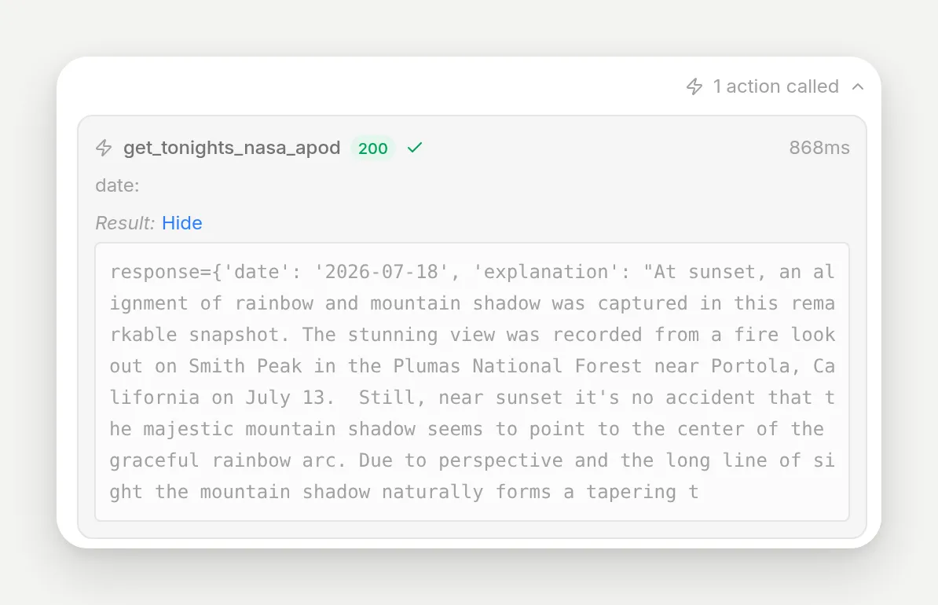Click 'tapering' in the last response line
The image size is (938, 605).
point(631,492)
